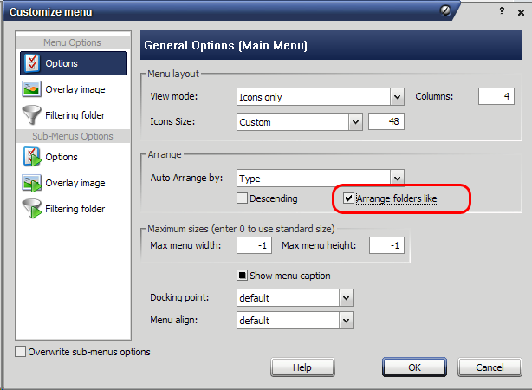Click the Menu Options Filtering folder funnel icon
The image size is (532, 390).
point(31,114)
